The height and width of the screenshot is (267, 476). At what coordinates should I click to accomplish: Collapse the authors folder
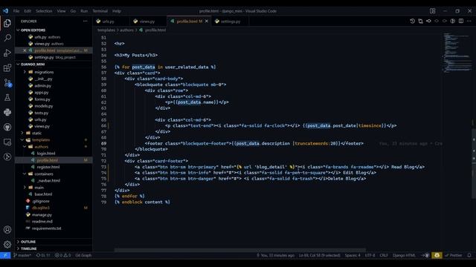coord(41,147)
